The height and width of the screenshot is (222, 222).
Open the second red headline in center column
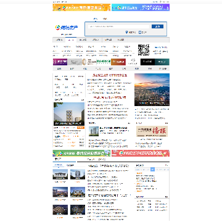110,97
